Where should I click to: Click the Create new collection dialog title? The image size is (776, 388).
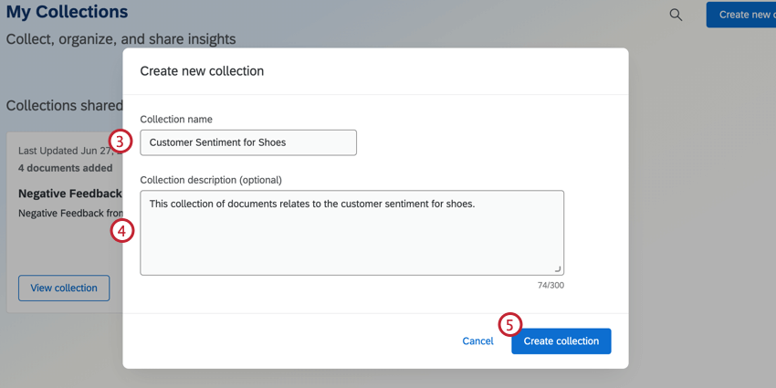(202, 71)
